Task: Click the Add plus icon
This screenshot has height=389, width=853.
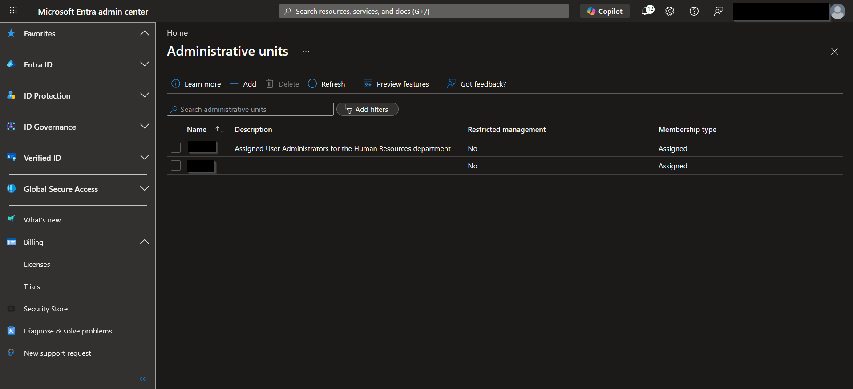Action: tap(234, 83)
